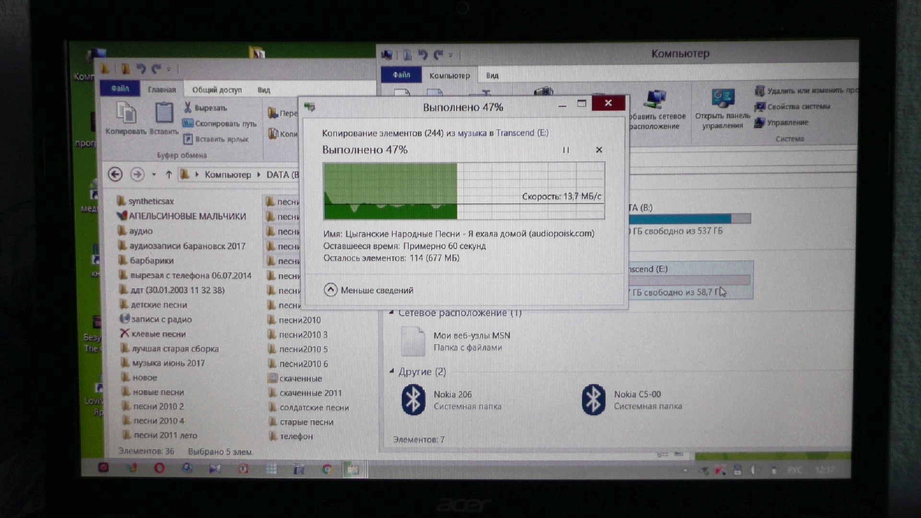Select the песни2010 6 folder
The height and width of the screenshot is (518, 921).
coord(298,364)
